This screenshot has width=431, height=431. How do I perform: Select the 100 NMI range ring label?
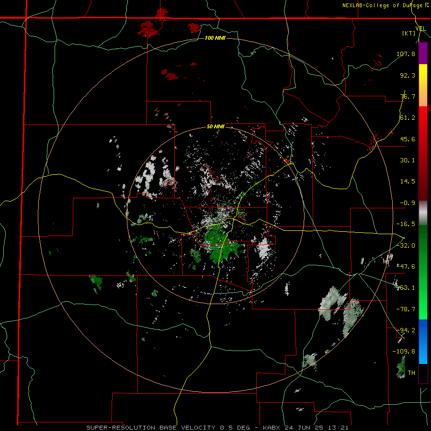coord(215,38)
